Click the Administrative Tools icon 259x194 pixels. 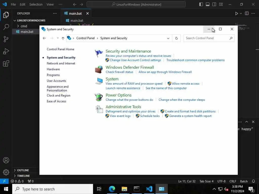point(99,109)
